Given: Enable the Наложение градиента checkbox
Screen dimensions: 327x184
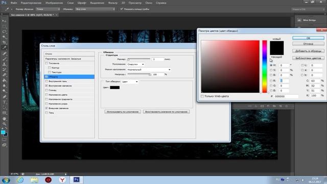Looking at the screenshot, I should [46, 99].
